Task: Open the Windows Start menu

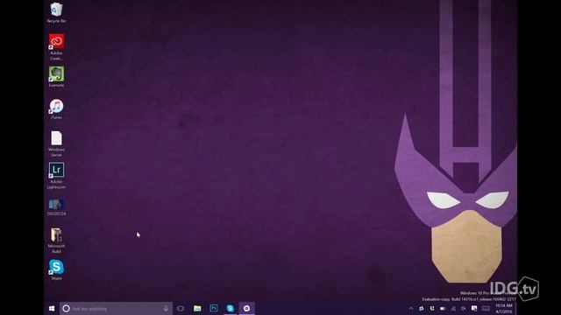Action: 52,309
